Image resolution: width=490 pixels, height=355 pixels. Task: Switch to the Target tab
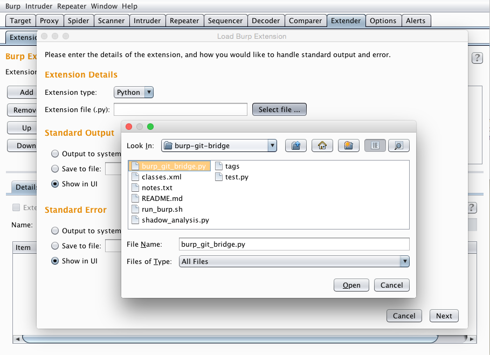[20, 20]
